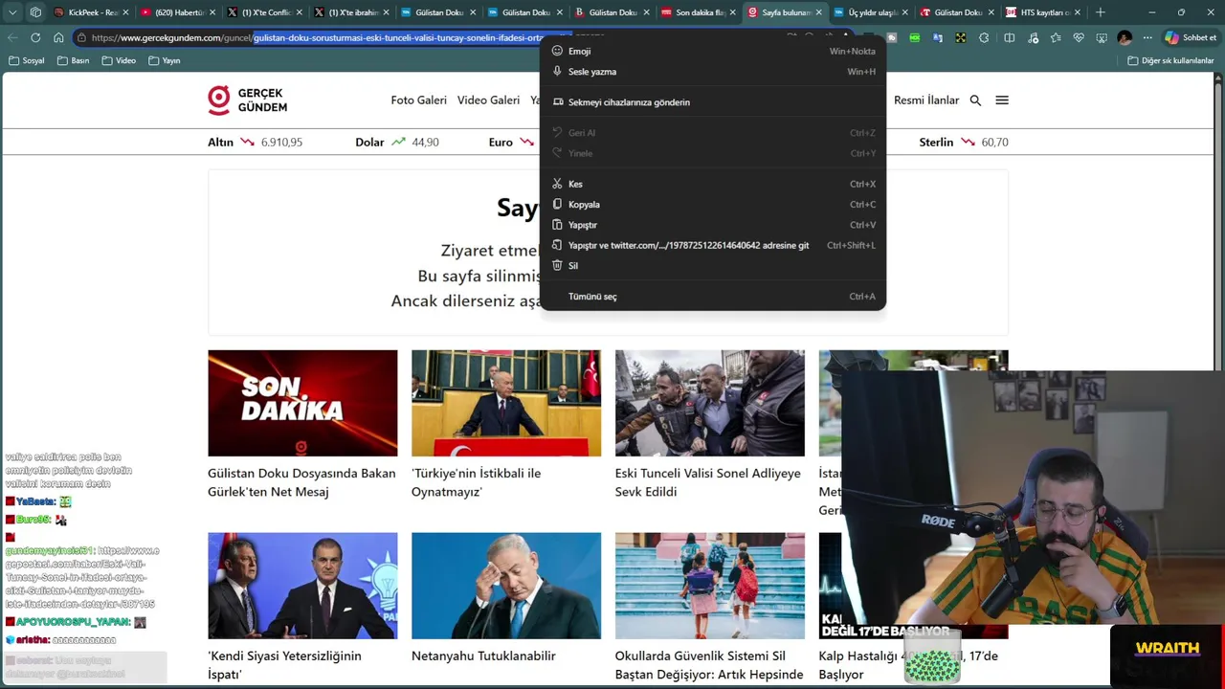Open Okullarda Güvenlik Sistemi article headline
This screenshot has height=689, width=1225.
pyautogui.click(x=709, y=665)
